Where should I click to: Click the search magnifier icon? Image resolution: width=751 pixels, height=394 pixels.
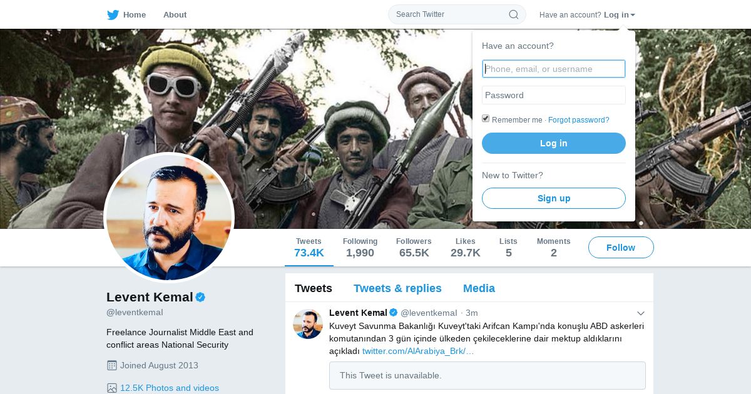(513, 14)
